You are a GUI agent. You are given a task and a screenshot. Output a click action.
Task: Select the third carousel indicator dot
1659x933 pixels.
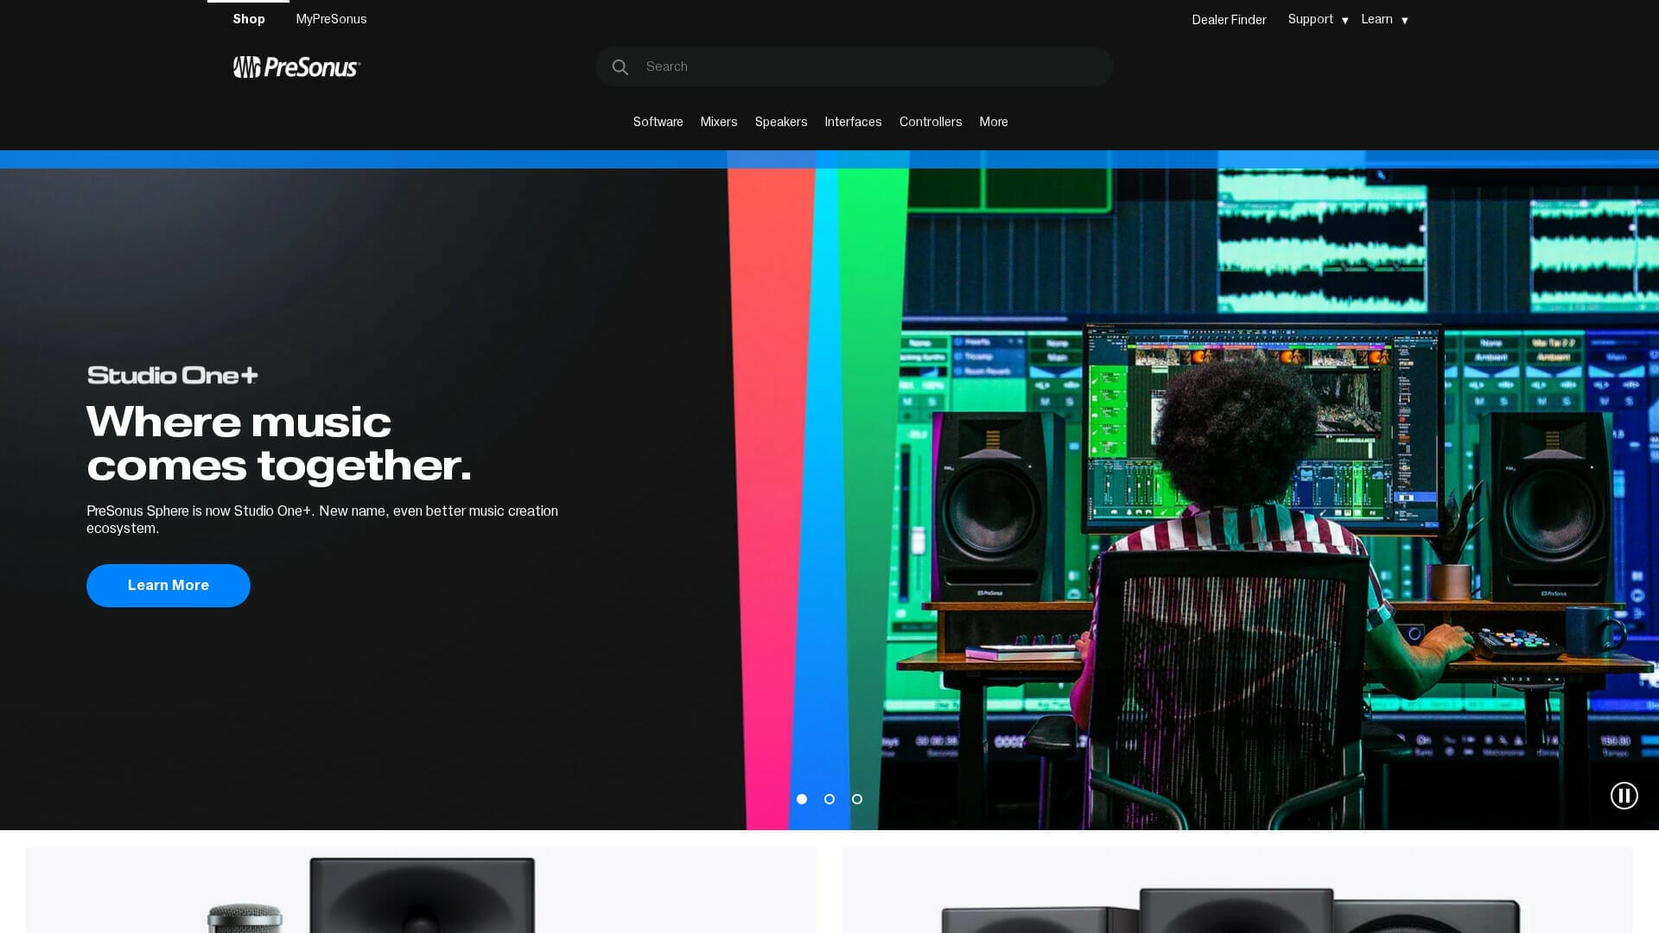pyautogui.click(x=857, y=799)
